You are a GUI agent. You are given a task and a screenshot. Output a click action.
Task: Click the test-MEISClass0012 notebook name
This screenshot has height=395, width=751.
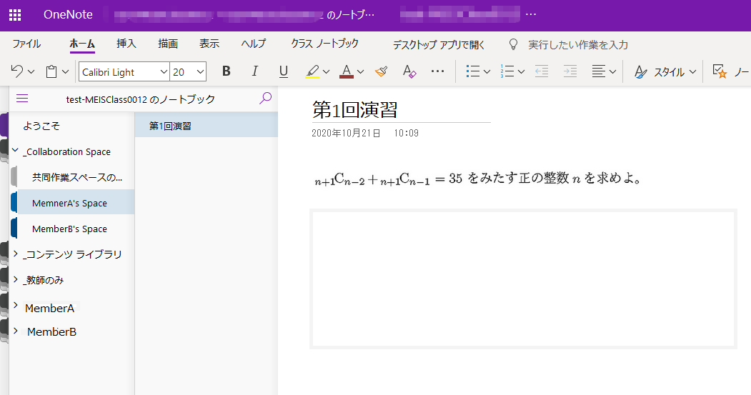(141, 99)
